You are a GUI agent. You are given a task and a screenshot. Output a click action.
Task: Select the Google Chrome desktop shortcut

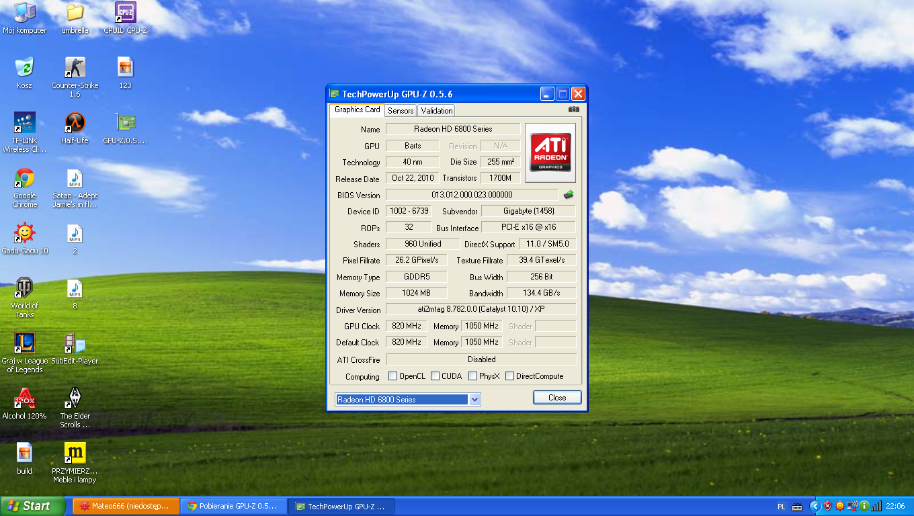point(25,188)
